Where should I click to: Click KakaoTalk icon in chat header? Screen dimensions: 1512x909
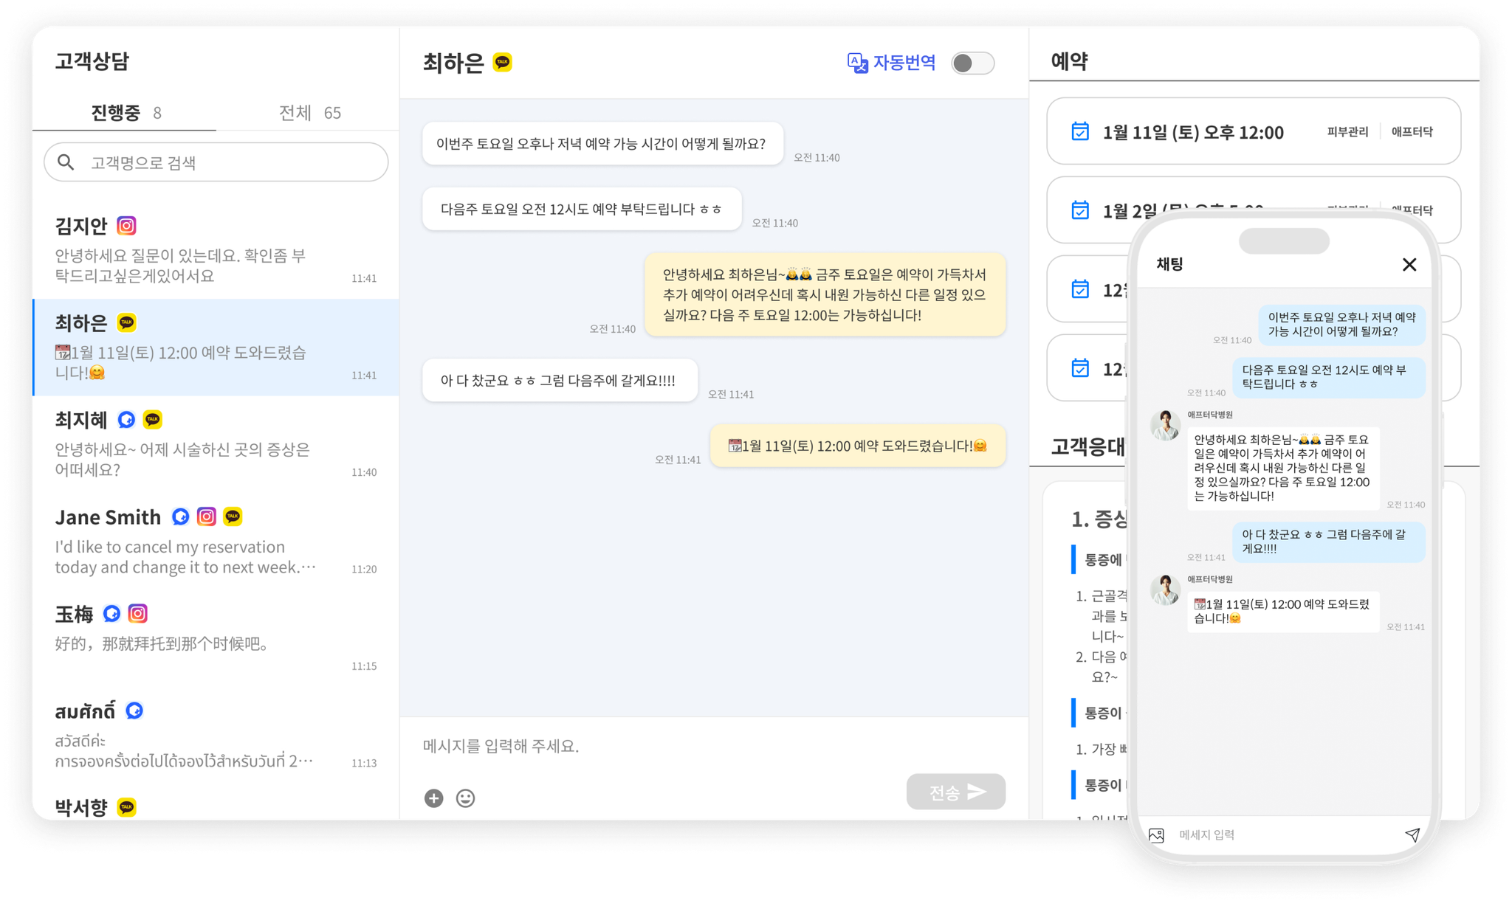pos(502,63)
